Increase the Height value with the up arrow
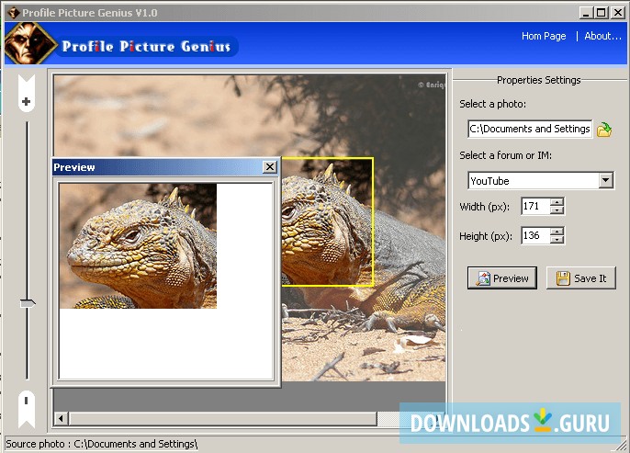The width and height of the screenshot is (630, 453). coord(557,232)
